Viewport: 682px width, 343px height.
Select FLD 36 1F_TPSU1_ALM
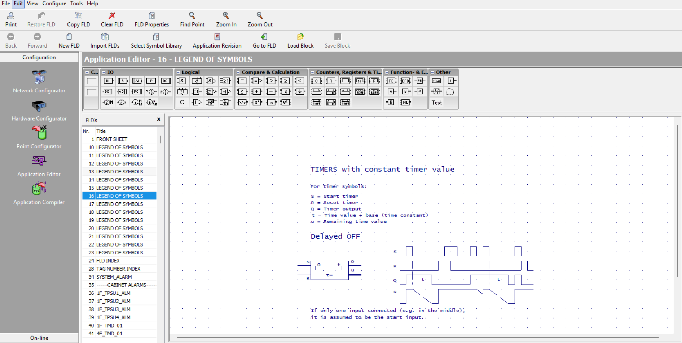[x=119, y=293]
